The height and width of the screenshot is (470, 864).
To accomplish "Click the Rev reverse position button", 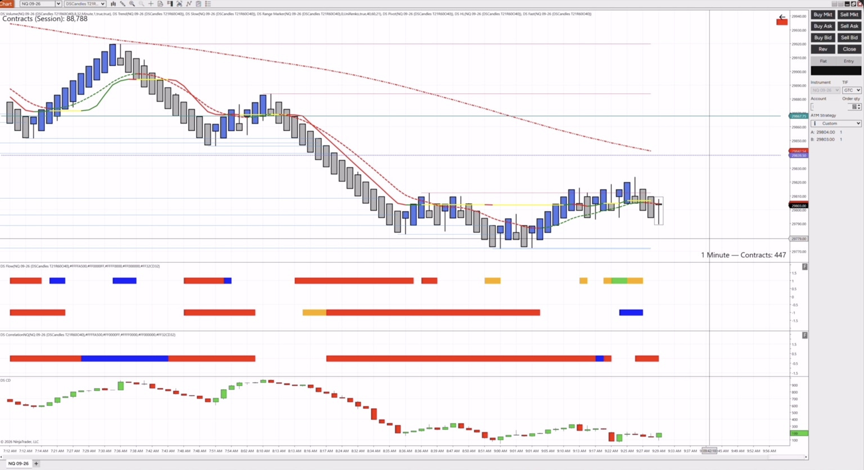I will pos(823,49).
